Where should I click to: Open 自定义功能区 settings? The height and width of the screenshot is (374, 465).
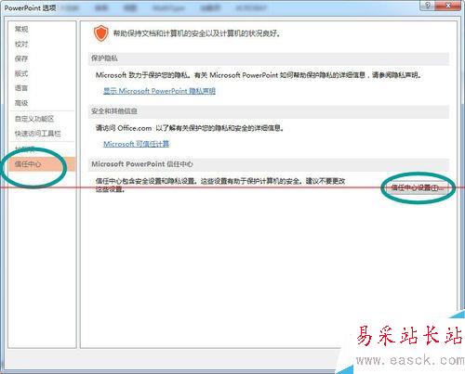[34, 119]
